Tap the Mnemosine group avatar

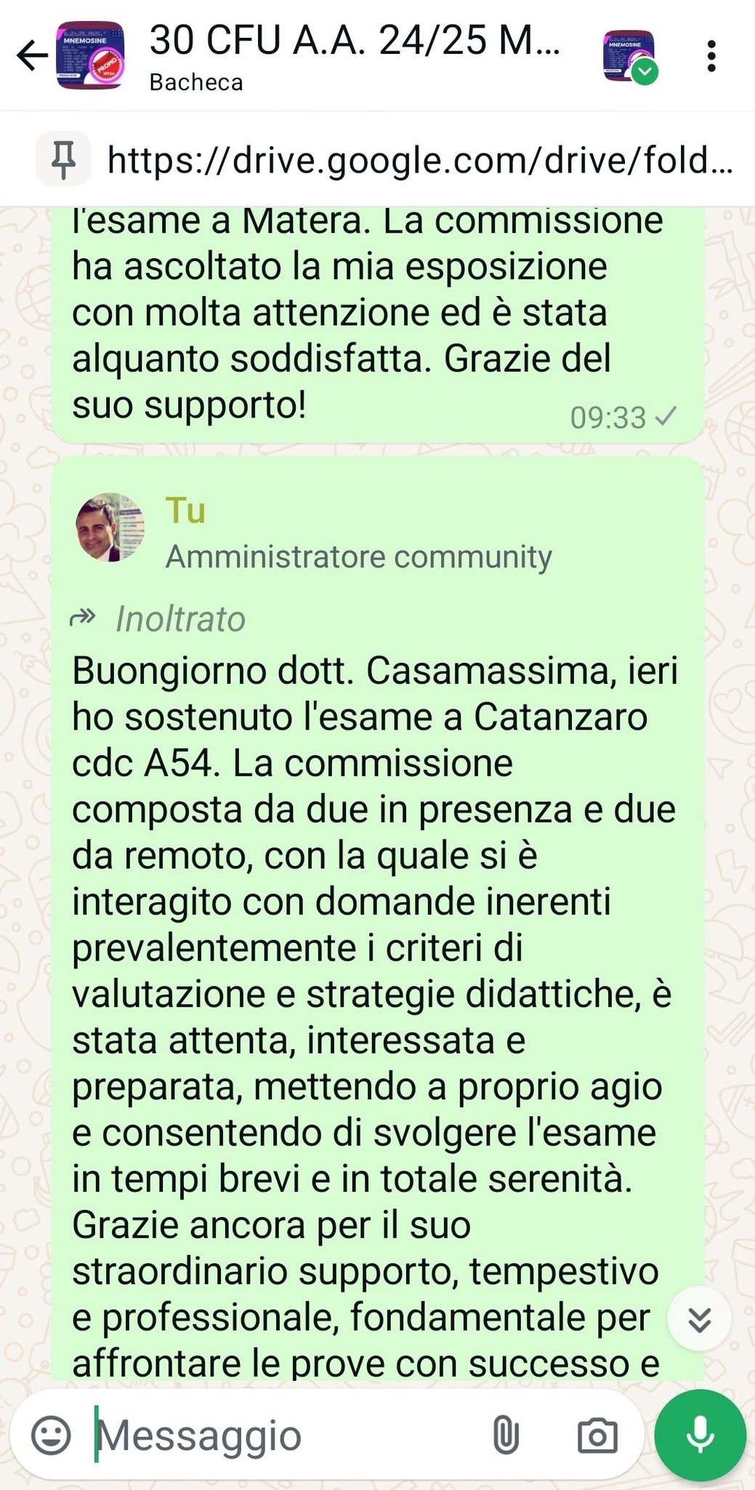[90, 56]
